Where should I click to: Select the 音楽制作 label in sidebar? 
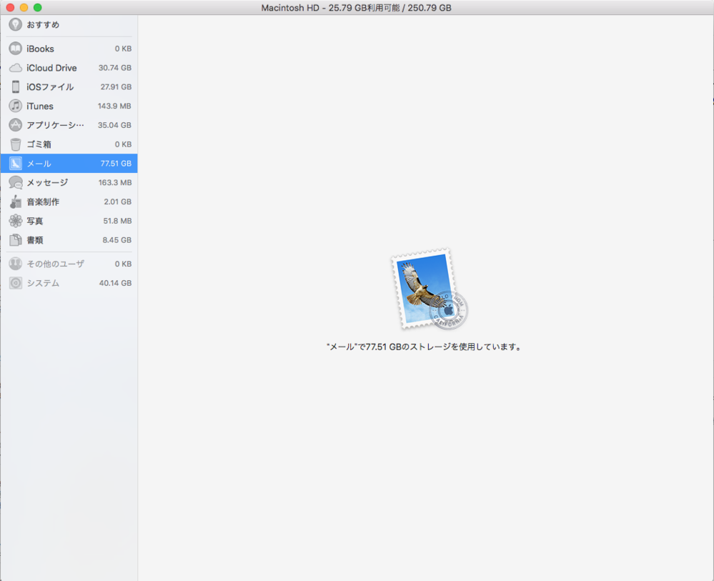(x=43, y=202)
